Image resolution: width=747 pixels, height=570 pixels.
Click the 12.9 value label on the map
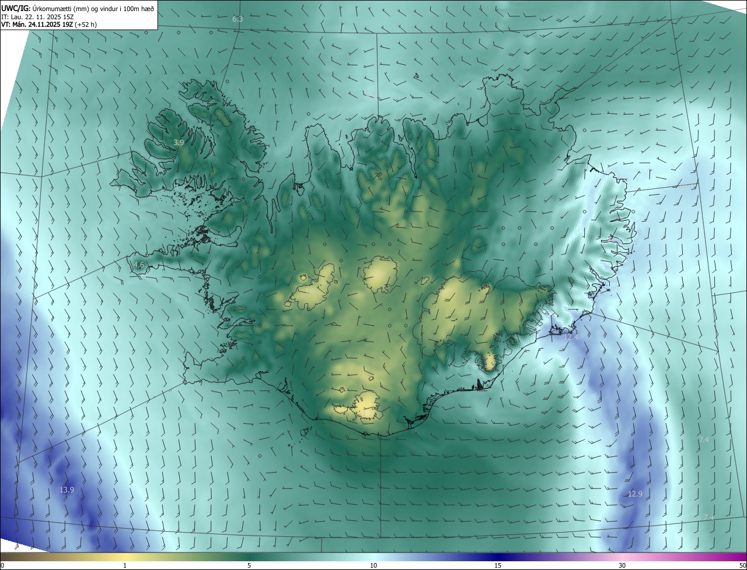[635, 494]
